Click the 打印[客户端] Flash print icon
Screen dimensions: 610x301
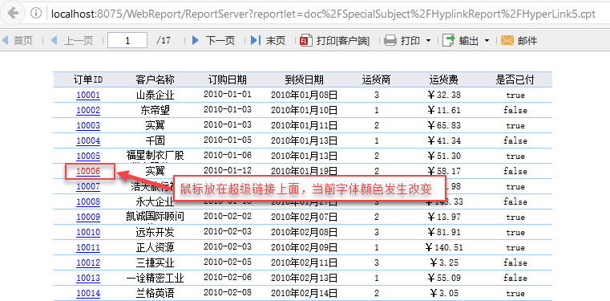[x=306, y=40]
